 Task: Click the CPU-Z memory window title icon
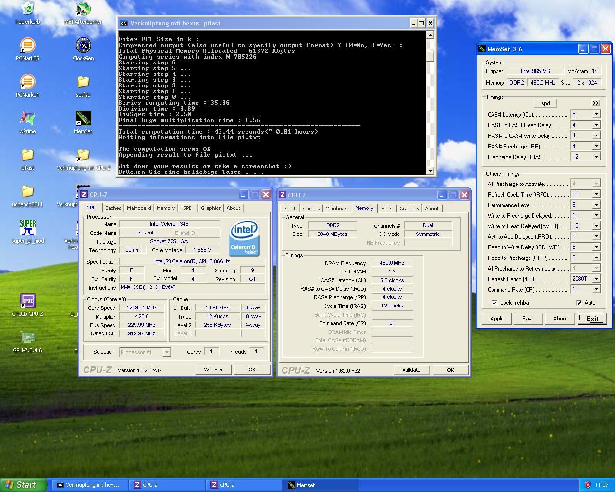[283, 195]
